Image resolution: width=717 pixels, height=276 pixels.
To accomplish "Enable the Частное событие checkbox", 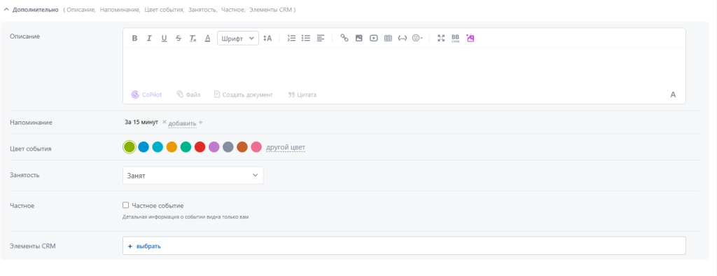I will [126, 205].
